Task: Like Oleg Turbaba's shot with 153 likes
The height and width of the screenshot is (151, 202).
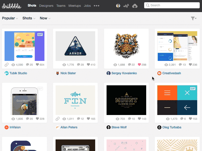Action: click(x=190, y=119)
